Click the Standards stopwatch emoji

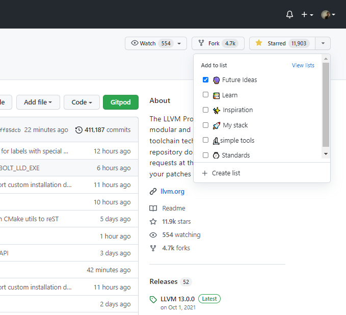pyautogui.click(x=216, y=155)
